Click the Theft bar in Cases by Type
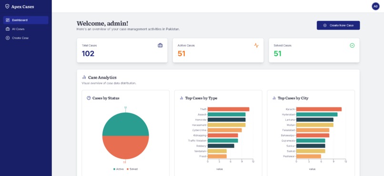Viewport: 384px width, 176px height. [229, 109]
